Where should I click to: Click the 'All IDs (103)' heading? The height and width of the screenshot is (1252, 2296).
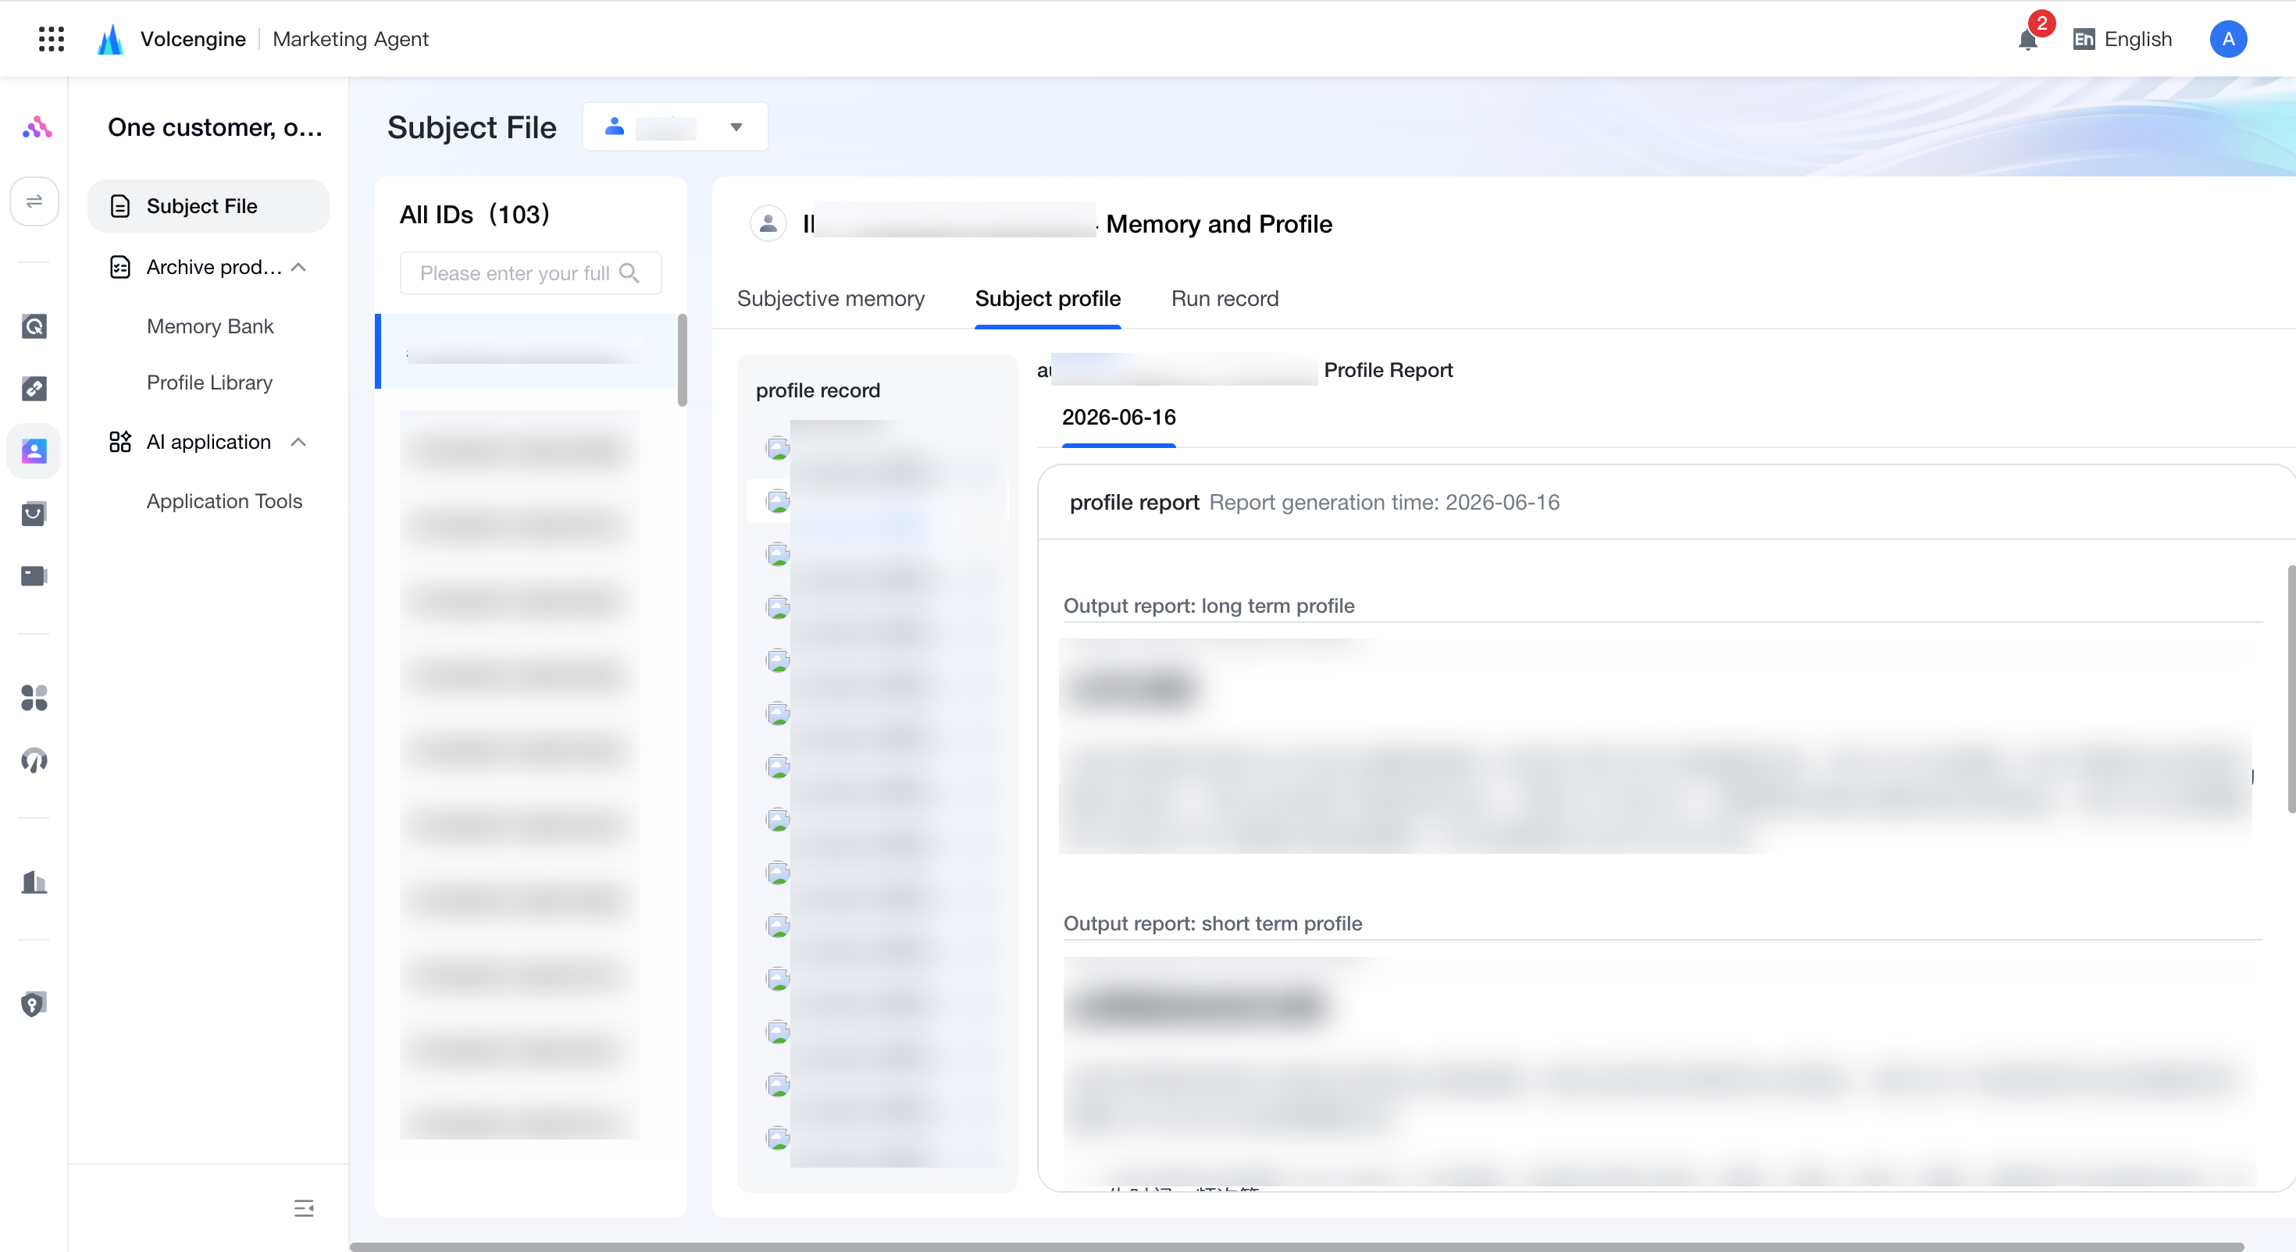tap(474, 215)
